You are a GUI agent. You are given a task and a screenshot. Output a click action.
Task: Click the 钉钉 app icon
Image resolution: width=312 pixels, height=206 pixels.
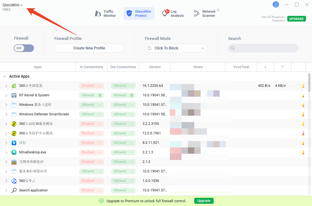coord(14,143)
